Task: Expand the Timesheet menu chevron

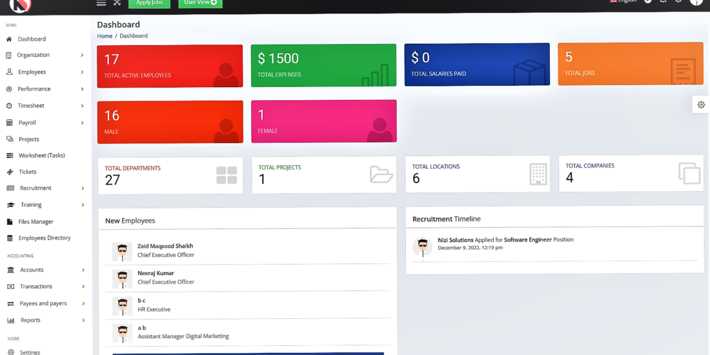Action: [x=83, y=106]
